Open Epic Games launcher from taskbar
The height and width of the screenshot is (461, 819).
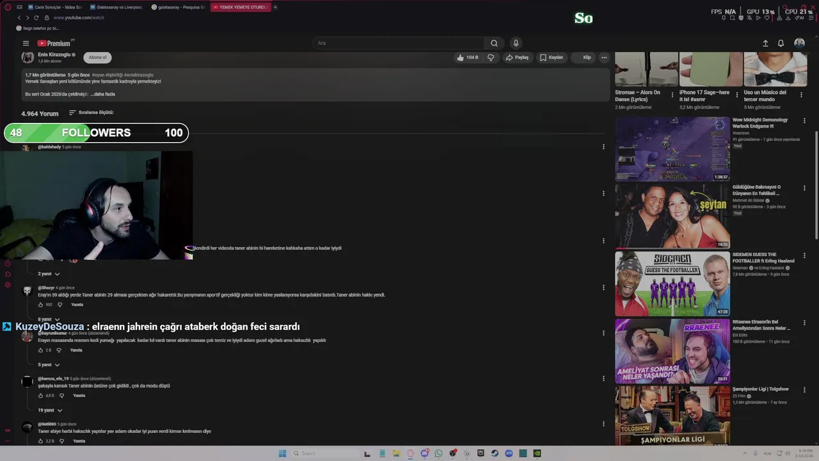(x=481, y=453)
